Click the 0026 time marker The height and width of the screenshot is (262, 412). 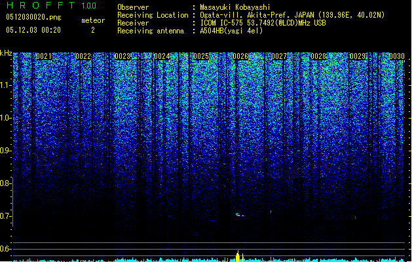240,56
